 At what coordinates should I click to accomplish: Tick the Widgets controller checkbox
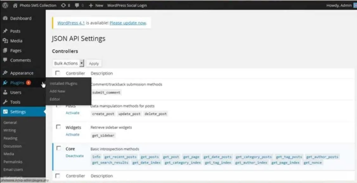[x=59, y=127]
